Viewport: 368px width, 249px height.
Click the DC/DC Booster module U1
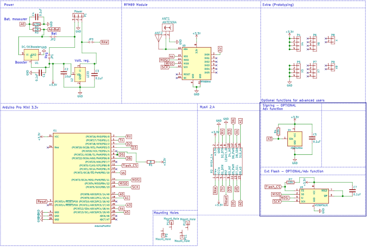point(30,54)
